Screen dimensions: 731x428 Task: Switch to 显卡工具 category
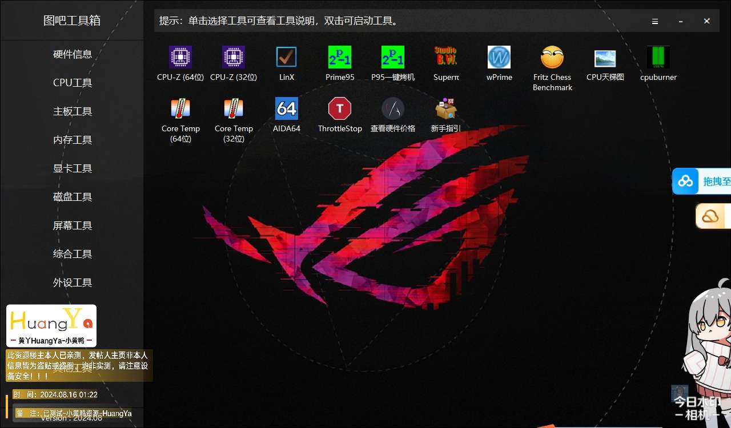coord(73,168)
